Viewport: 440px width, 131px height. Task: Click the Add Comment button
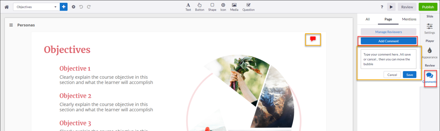388,41
